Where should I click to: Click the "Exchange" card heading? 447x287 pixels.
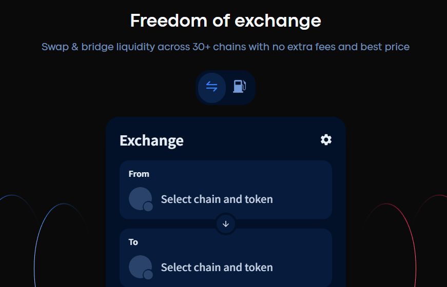pyautogui.click(x=151, y=140)
